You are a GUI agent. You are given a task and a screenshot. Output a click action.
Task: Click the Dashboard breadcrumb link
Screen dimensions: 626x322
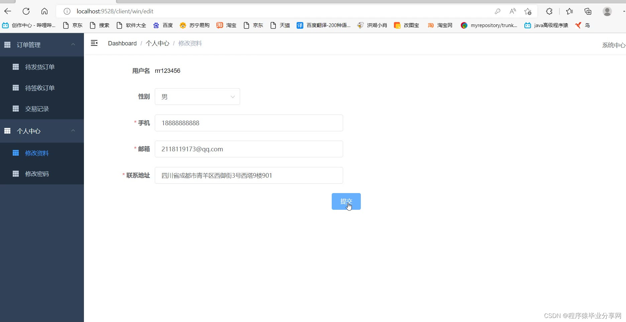(x=122, y=43)
